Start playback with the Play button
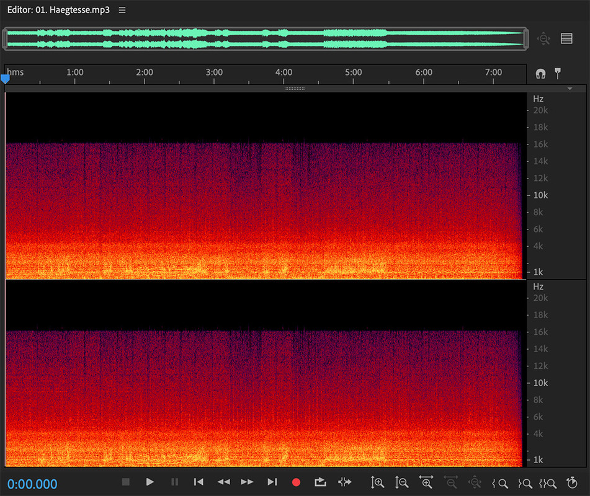Viewport: 590px width, 496px height. click(150, 482)
